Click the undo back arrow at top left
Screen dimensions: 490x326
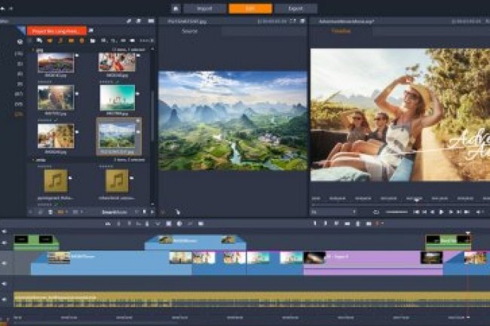(x=3, y=9)
